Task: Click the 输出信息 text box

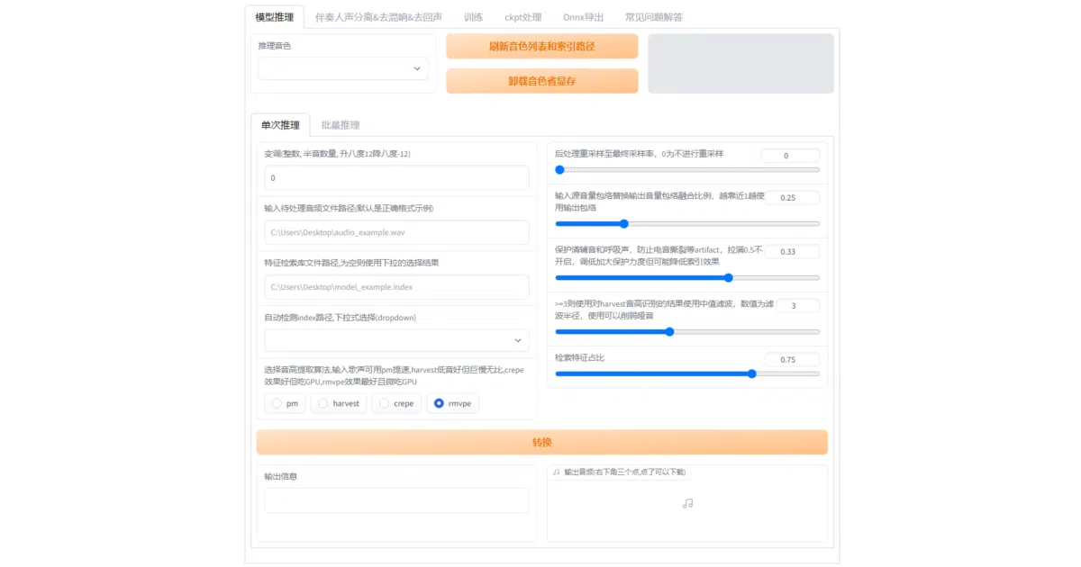Action: coord(396,500)
